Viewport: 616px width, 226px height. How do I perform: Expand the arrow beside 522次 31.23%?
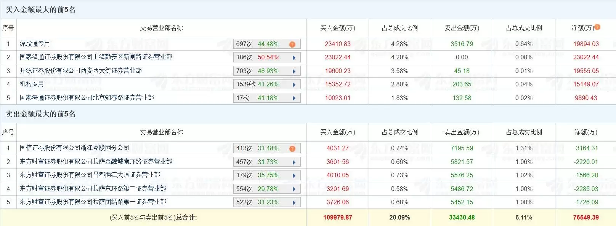coord(294,202)
